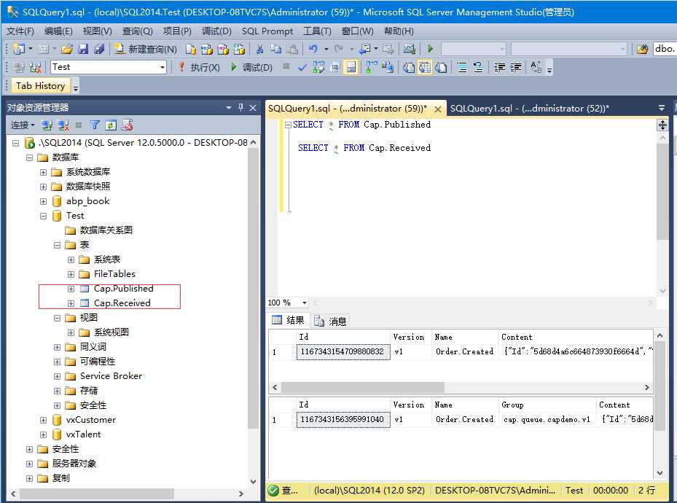677x503 pixels.
Task: Click the Undo arrow icon
Action: pos(313,49)
